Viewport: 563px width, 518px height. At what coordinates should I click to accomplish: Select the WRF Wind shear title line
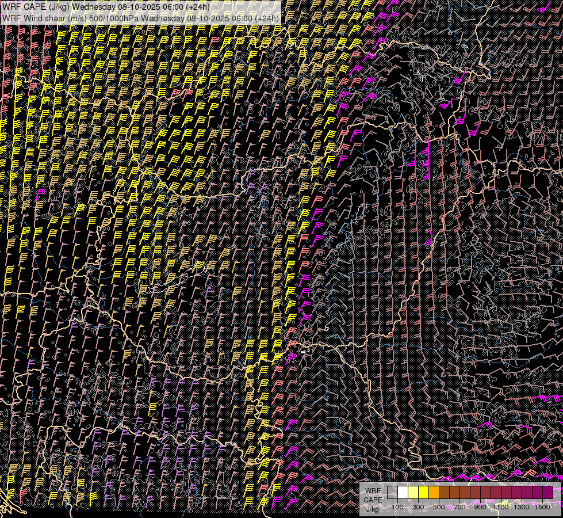140,18
